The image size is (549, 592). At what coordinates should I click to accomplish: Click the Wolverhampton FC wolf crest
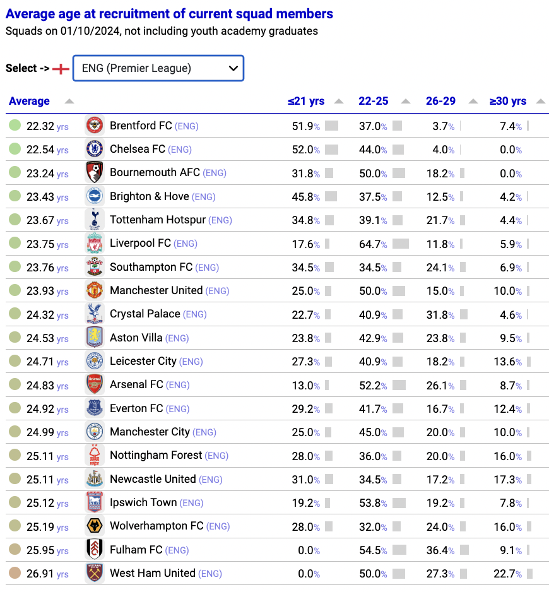[x=95, y=526]
